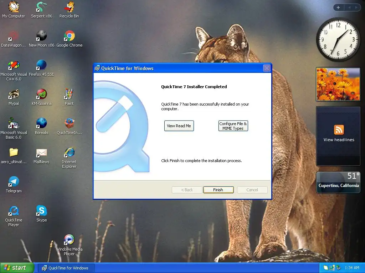365x273 pixels.
Task: Select the Firefox 45 SSE icon
Action: (x=41, y=68)
